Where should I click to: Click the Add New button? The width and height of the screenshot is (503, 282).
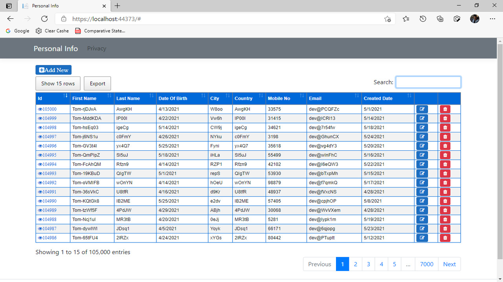tap(53, 70)
